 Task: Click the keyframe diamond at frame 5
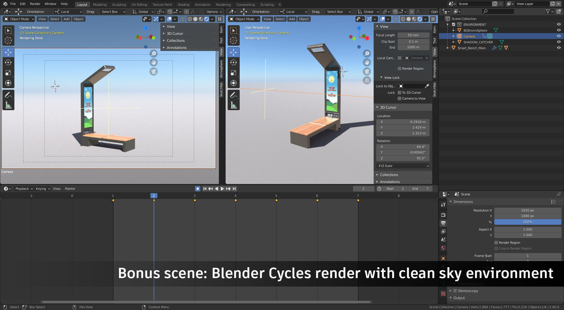[x=276, y=200]
